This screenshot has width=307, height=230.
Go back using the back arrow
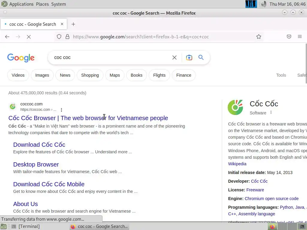(x=7, y=37)
